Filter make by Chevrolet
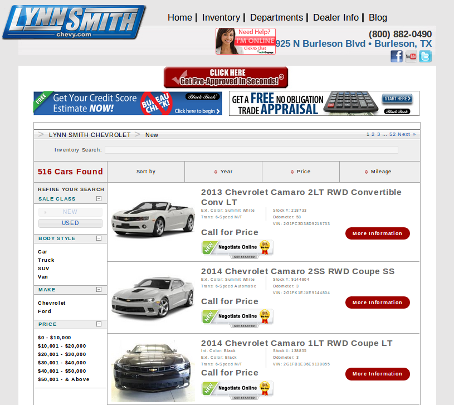Viewport: 454px width, 405px height. click(x=52, y=303)
